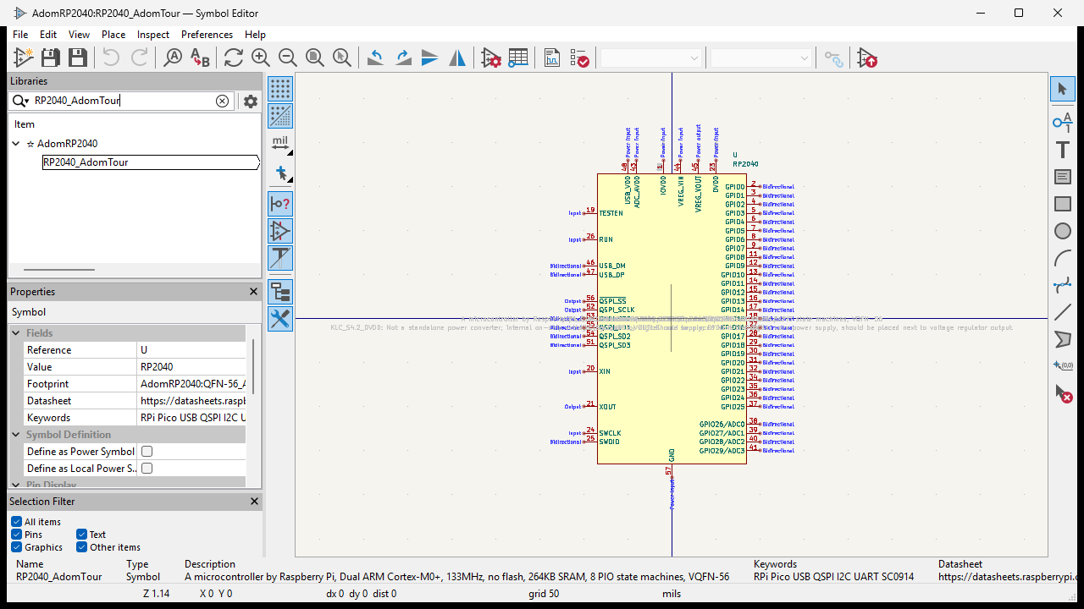Open the Preferences menu
This screenshot has width=1084, height=609.
207,35
